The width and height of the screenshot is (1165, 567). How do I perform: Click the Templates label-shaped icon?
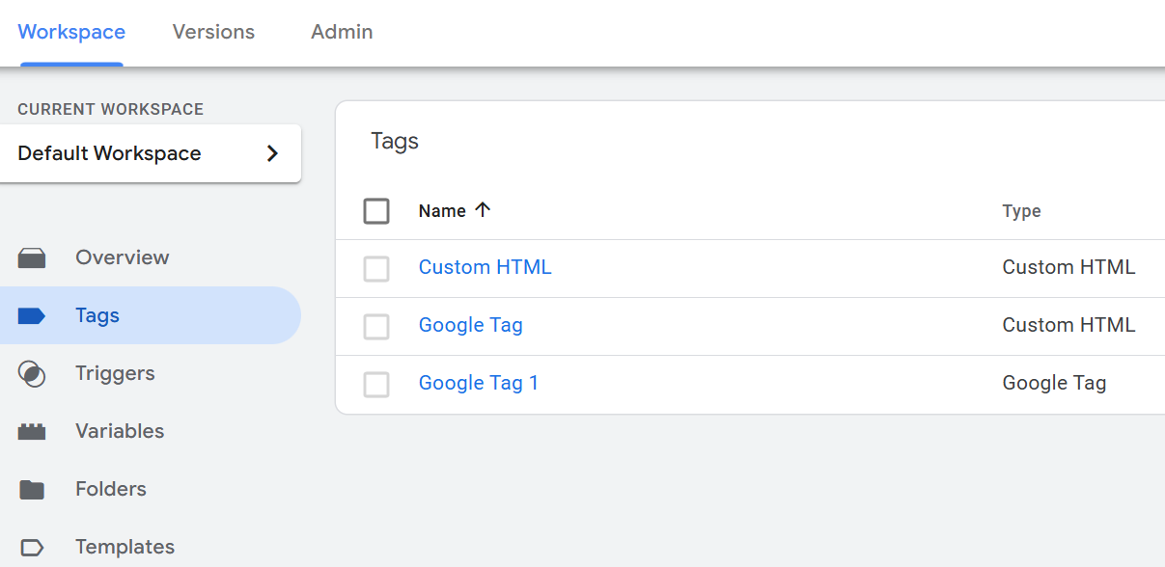tap(32, 548)
